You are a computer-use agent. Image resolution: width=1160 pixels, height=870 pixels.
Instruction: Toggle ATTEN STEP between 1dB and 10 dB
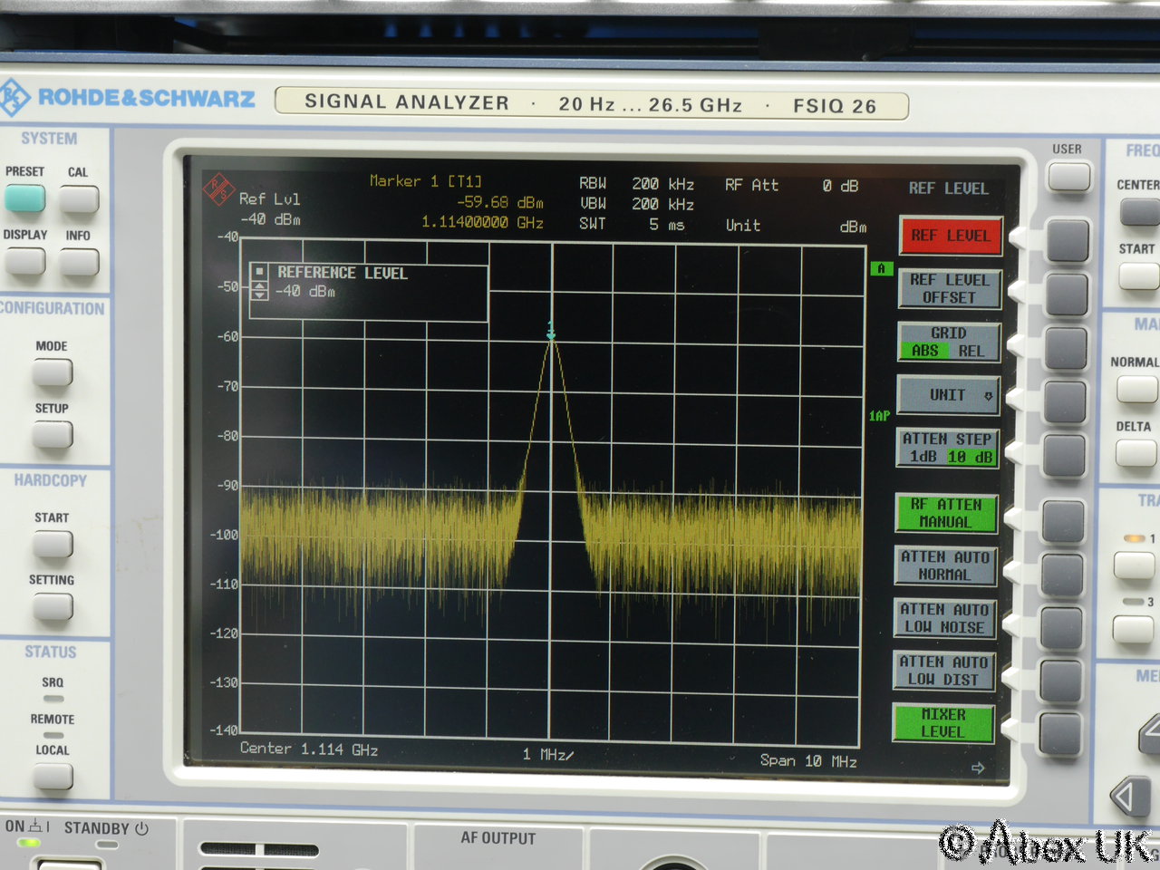click(948, 448)
